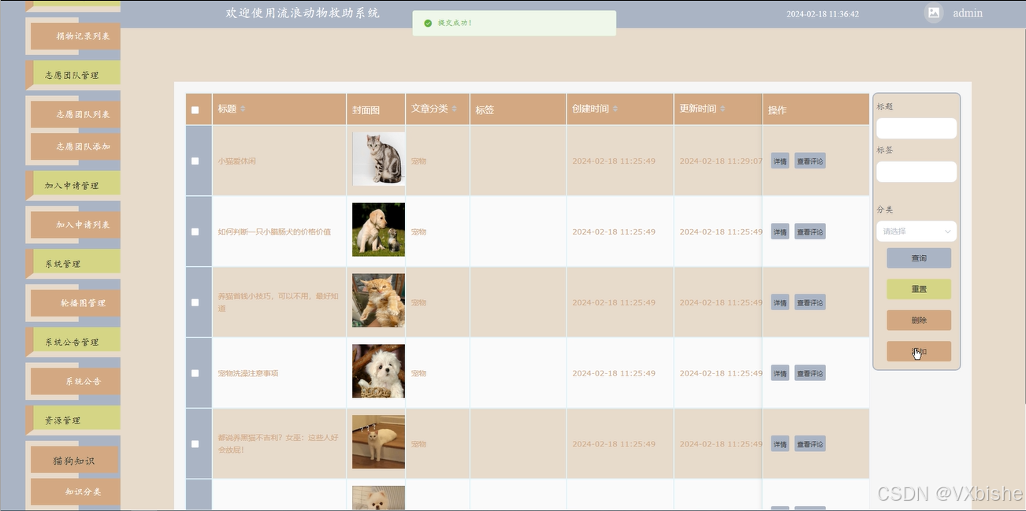
Task: Check the row for 宠物洗澡注意事项
Action: (195, 373)
